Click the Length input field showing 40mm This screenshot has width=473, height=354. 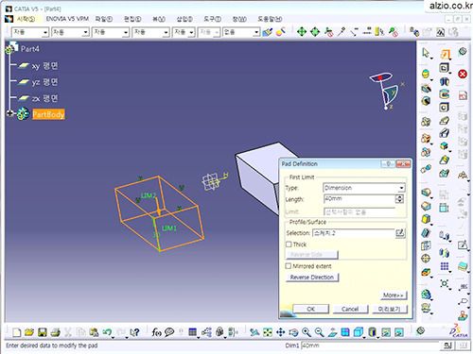pos(359,199)
